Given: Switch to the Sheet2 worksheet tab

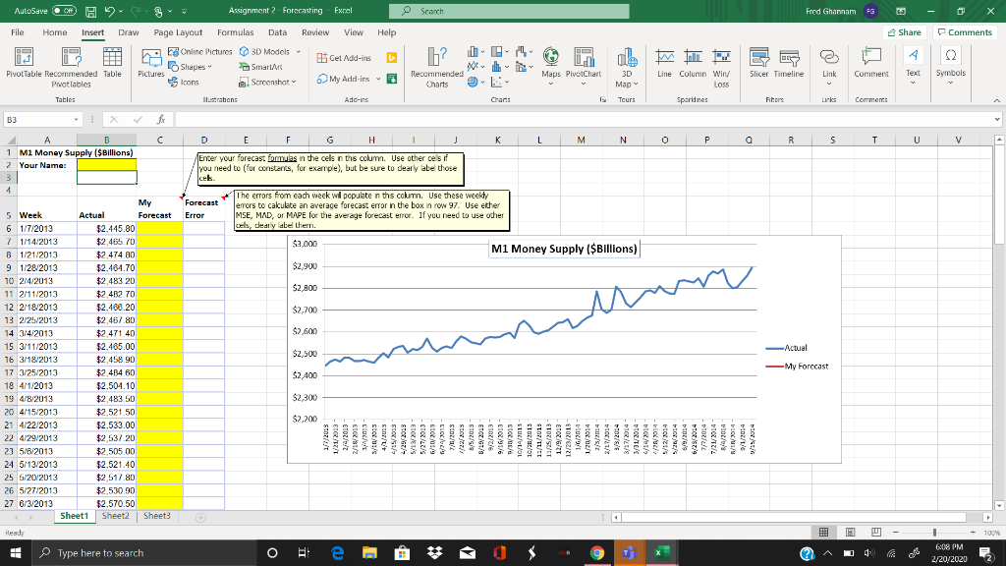Looking at the screenshot, I should coord(115,516).
